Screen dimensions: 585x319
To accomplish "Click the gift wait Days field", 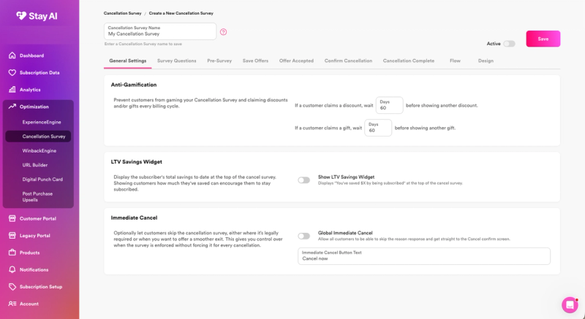I will pos(378,128).
